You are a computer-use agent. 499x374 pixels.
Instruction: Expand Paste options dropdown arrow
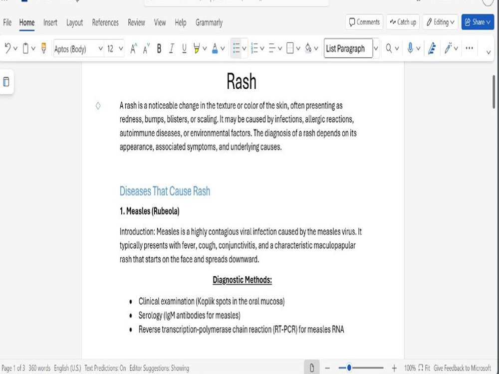click(33, 49)
